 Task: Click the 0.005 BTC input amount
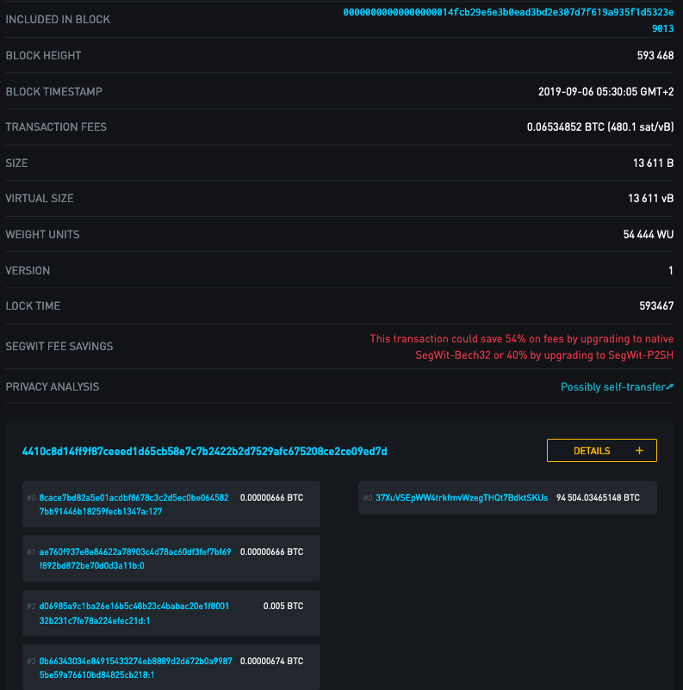[x=283, y=606]
